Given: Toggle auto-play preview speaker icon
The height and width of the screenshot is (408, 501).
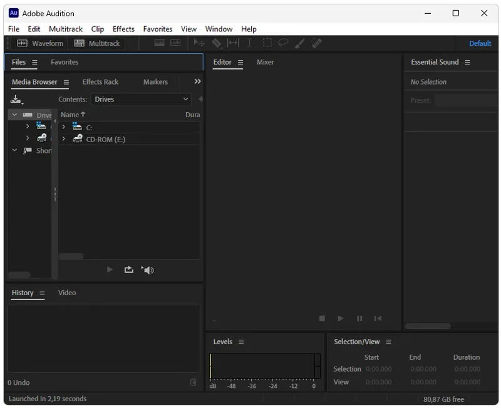Looking at the screenshot, I should point(148,270).
